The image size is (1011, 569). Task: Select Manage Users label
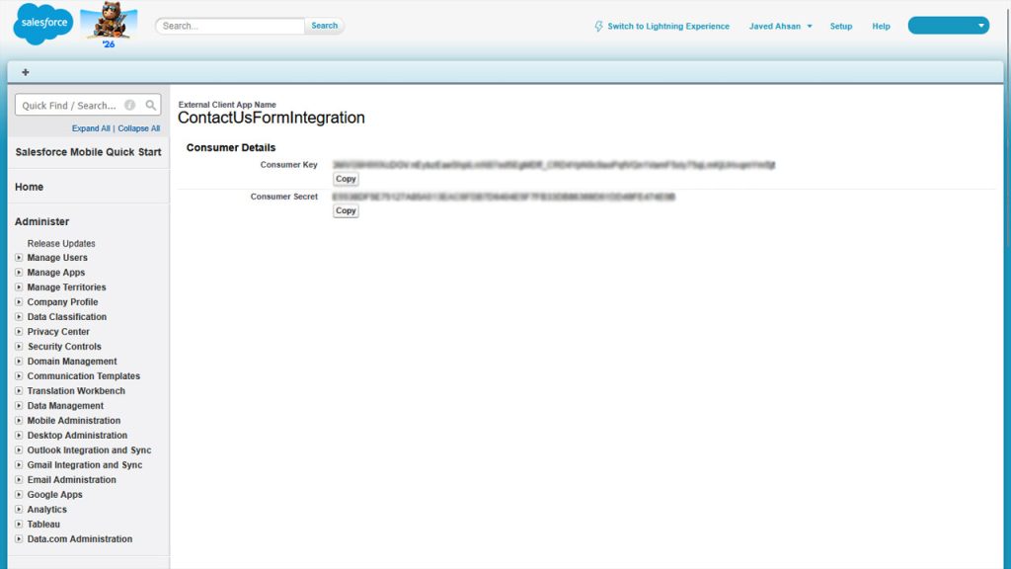click(57, 258)
